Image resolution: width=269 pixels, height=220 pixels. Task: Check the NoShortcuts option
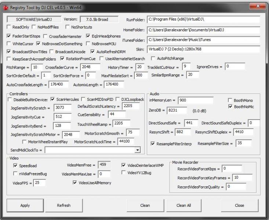tap(68, 27)
